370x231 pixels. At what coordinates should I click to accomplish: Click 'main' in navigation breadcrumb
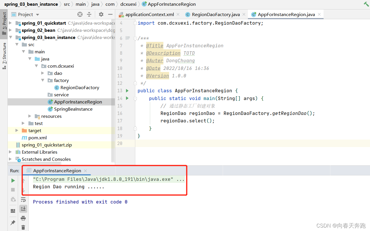click(81, 4)
